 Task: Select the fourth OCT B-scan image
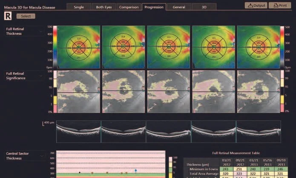213,132
